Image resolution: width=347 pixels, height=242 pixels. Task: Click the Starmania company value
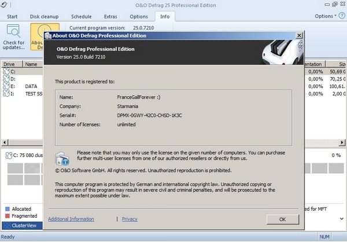click(x=127, y=107)
